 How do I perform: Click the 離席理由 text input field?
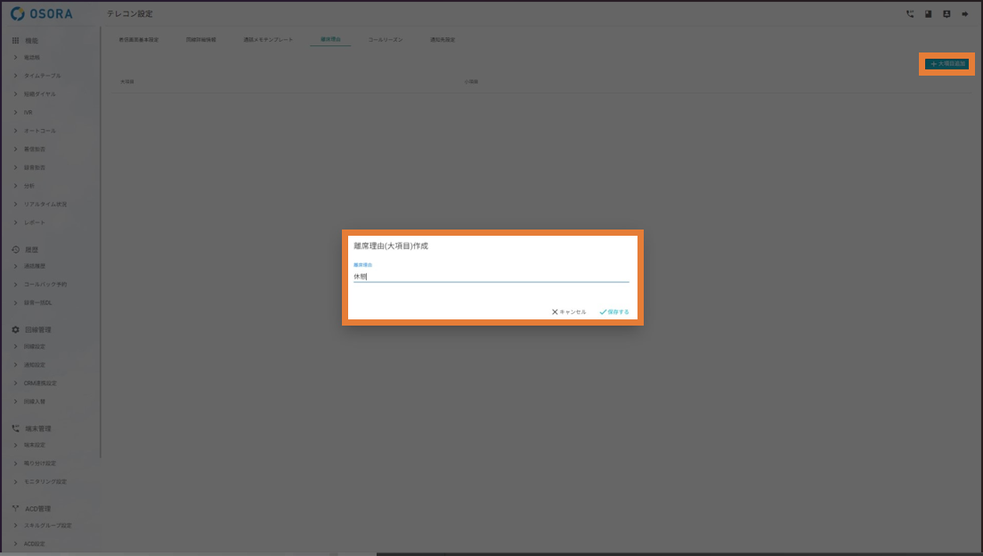[491, 277]
